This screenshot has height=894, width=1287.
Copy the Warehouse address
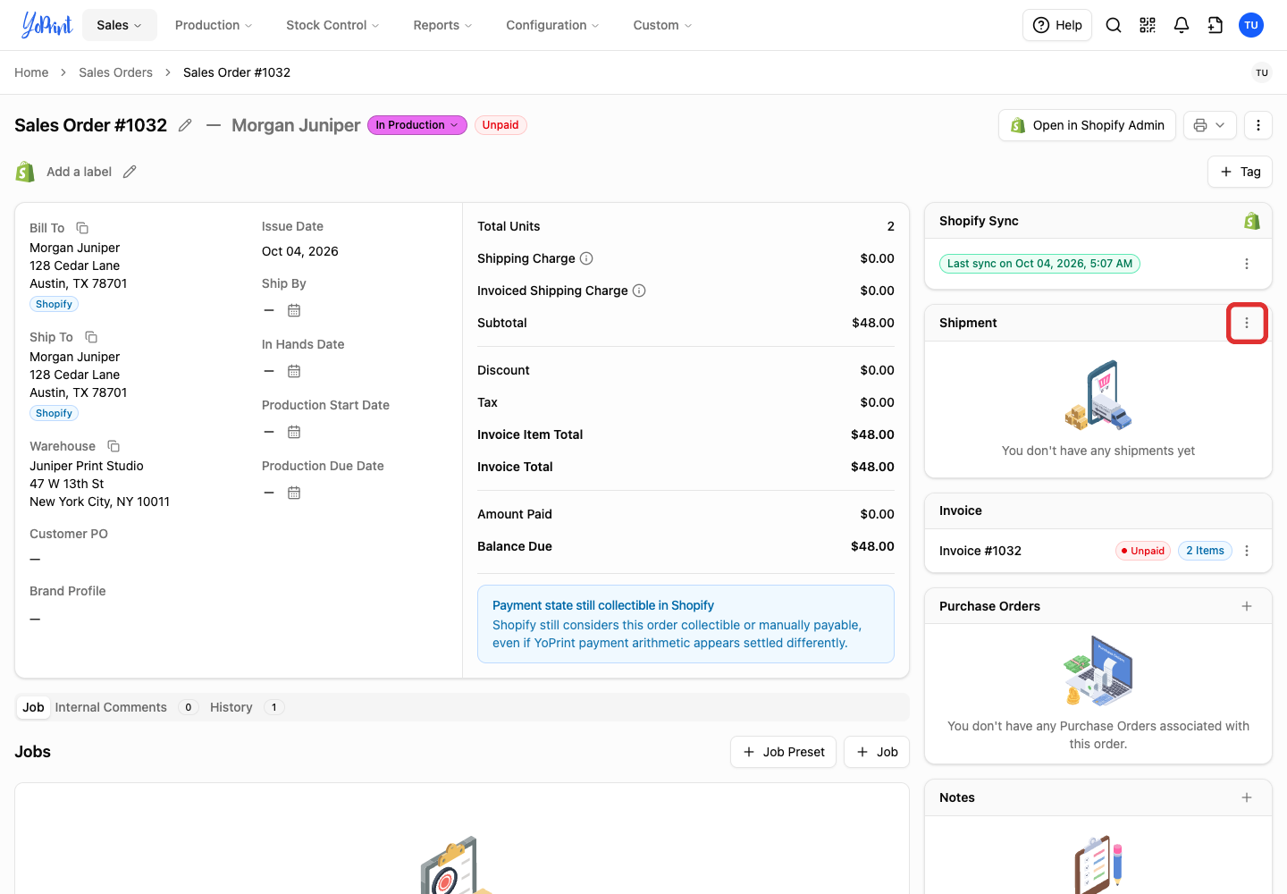(x=114, y=446)
